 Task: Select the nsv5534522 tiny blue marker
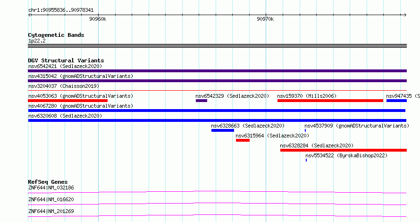306,160
